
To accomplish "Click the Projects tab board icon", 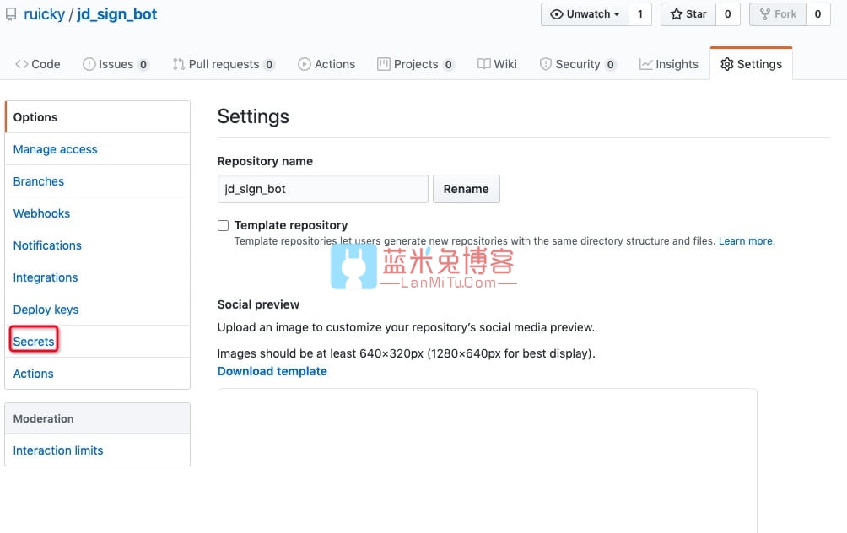I will pos(384,64).
